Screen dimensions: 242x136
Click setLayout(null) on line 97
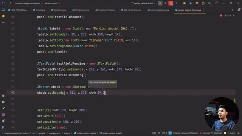pos(51,116)
